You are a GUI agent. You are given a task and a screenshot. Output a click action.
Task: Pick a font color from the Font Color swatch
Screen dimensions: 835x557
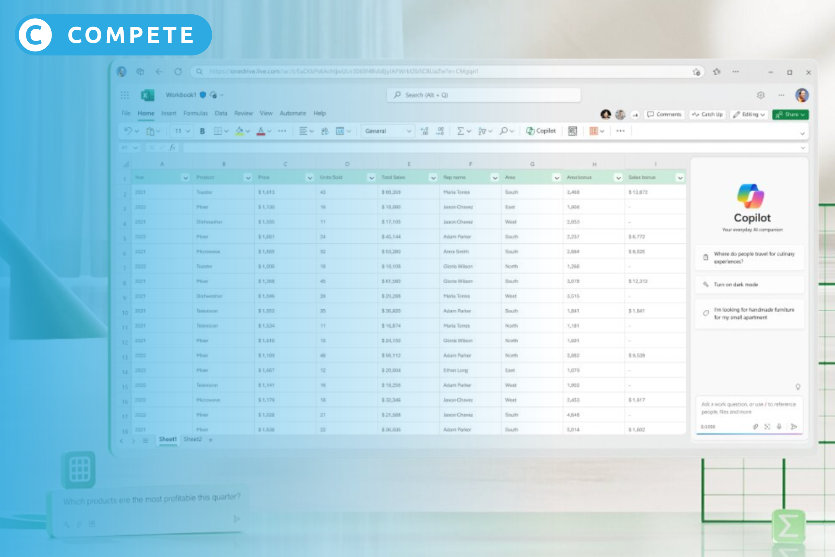coord(261,131)
